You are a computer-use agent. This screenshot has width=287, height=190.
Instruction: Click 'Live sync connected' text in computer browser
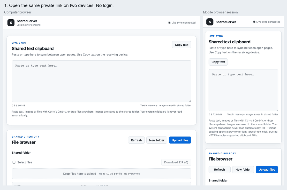[183, 23]
